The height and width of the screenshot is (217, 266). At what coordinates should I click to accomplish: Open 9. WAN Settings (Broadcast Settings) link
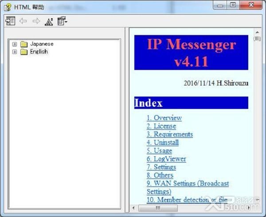tap(188, 187)
